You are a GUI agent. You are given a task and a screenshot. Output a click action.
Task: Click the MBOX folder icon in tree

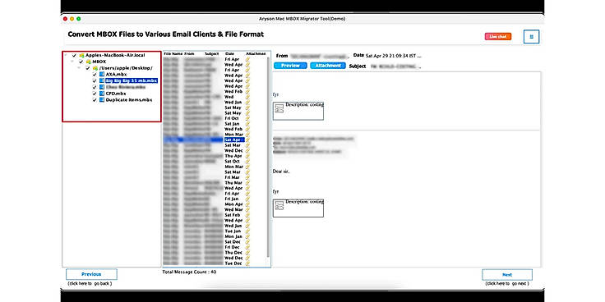[x=88, y=62]
